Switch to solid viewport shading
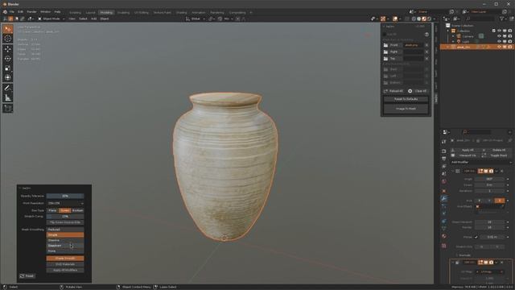Viewport: 515px width, 290px height. 418,19
